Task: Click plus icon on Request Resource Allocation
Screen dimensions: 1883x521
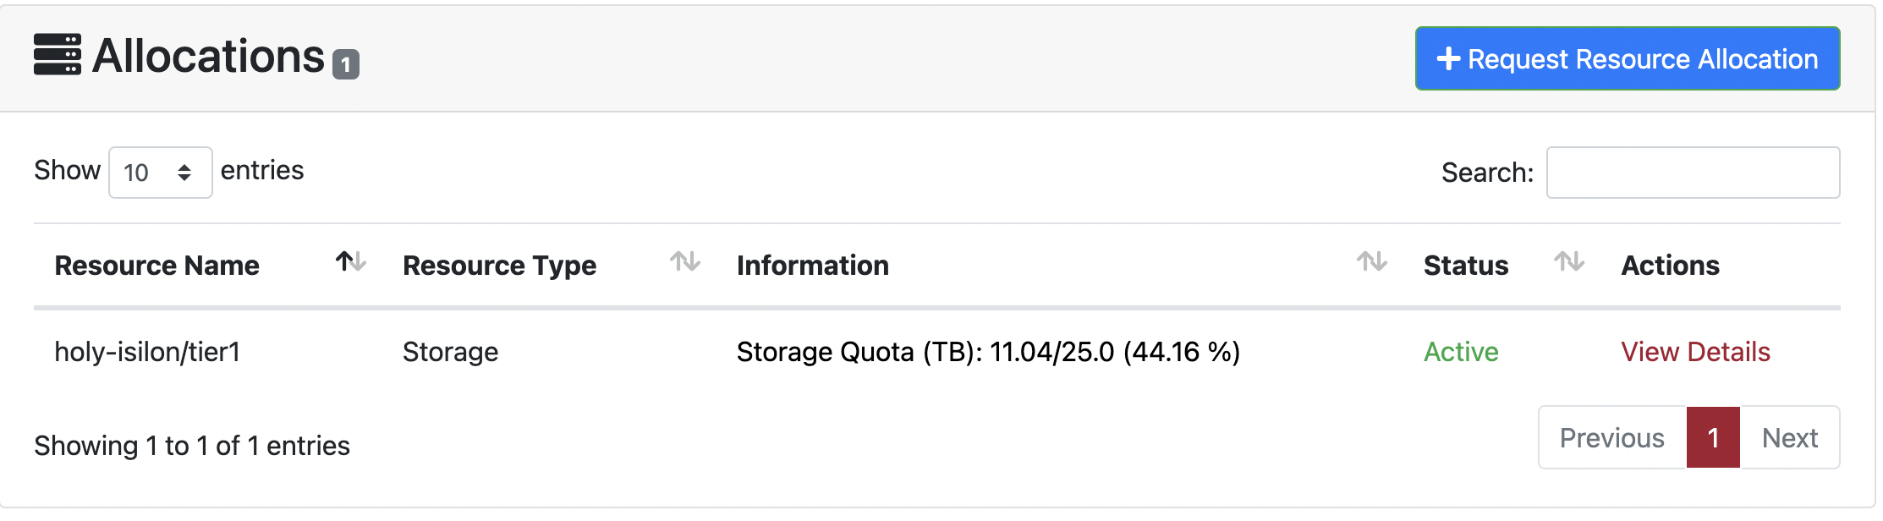Action: (1449, 58)
